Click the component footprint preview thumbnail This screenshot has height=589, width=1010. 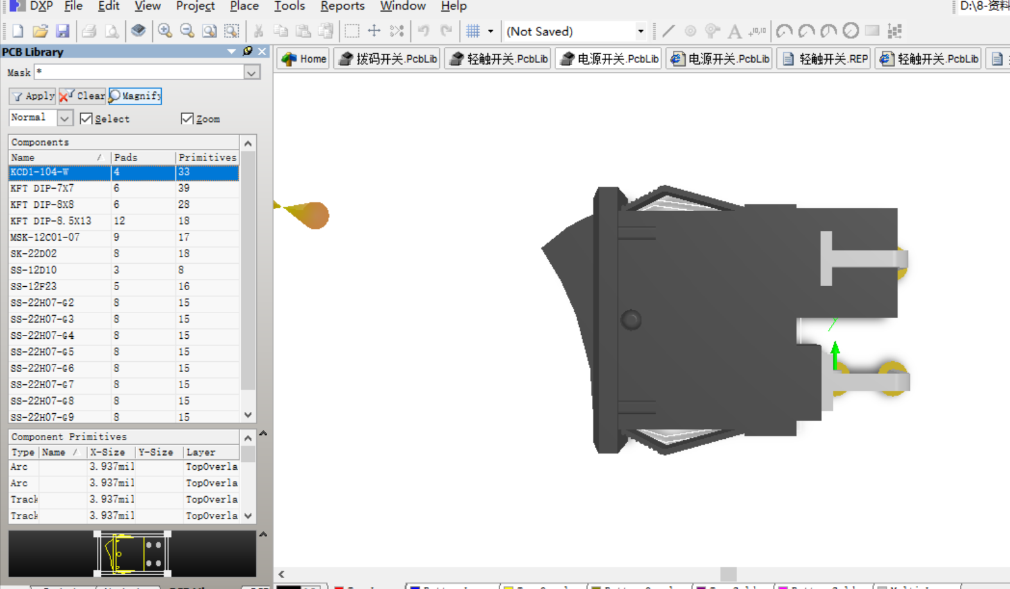132,553
